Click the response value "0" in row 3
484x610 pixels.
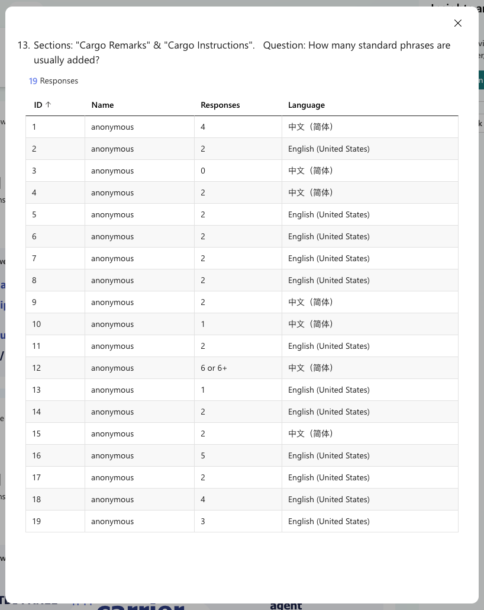coord(203,171)
